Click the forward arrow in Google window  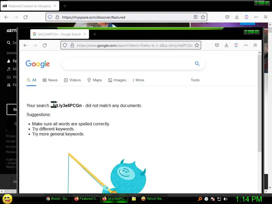coord(35,45)
